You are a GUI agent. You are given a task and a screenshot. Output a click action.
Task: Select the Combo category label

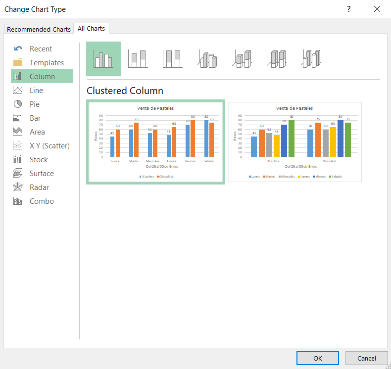click(x=42, y=201)
